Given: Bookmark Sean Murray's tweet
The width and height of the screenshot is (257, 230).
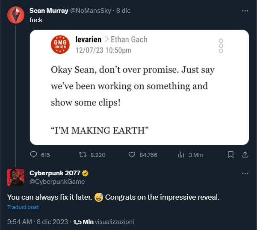Looking at the screenshot, I should click(x=230, y=155).
